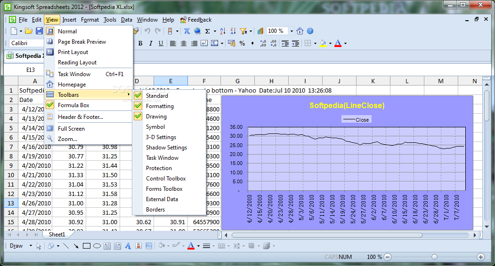Select the Oval drawing tool

click(97, 246)
